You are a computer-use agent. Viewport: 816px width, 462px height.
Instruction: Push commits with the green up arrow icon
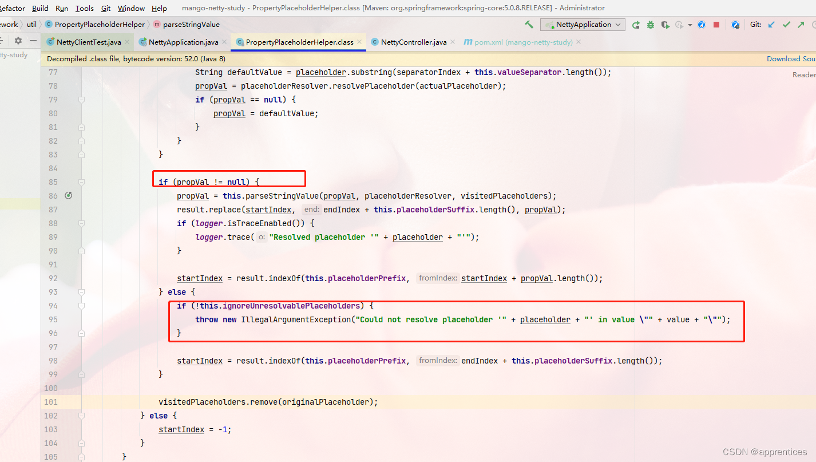pos(801,25)
